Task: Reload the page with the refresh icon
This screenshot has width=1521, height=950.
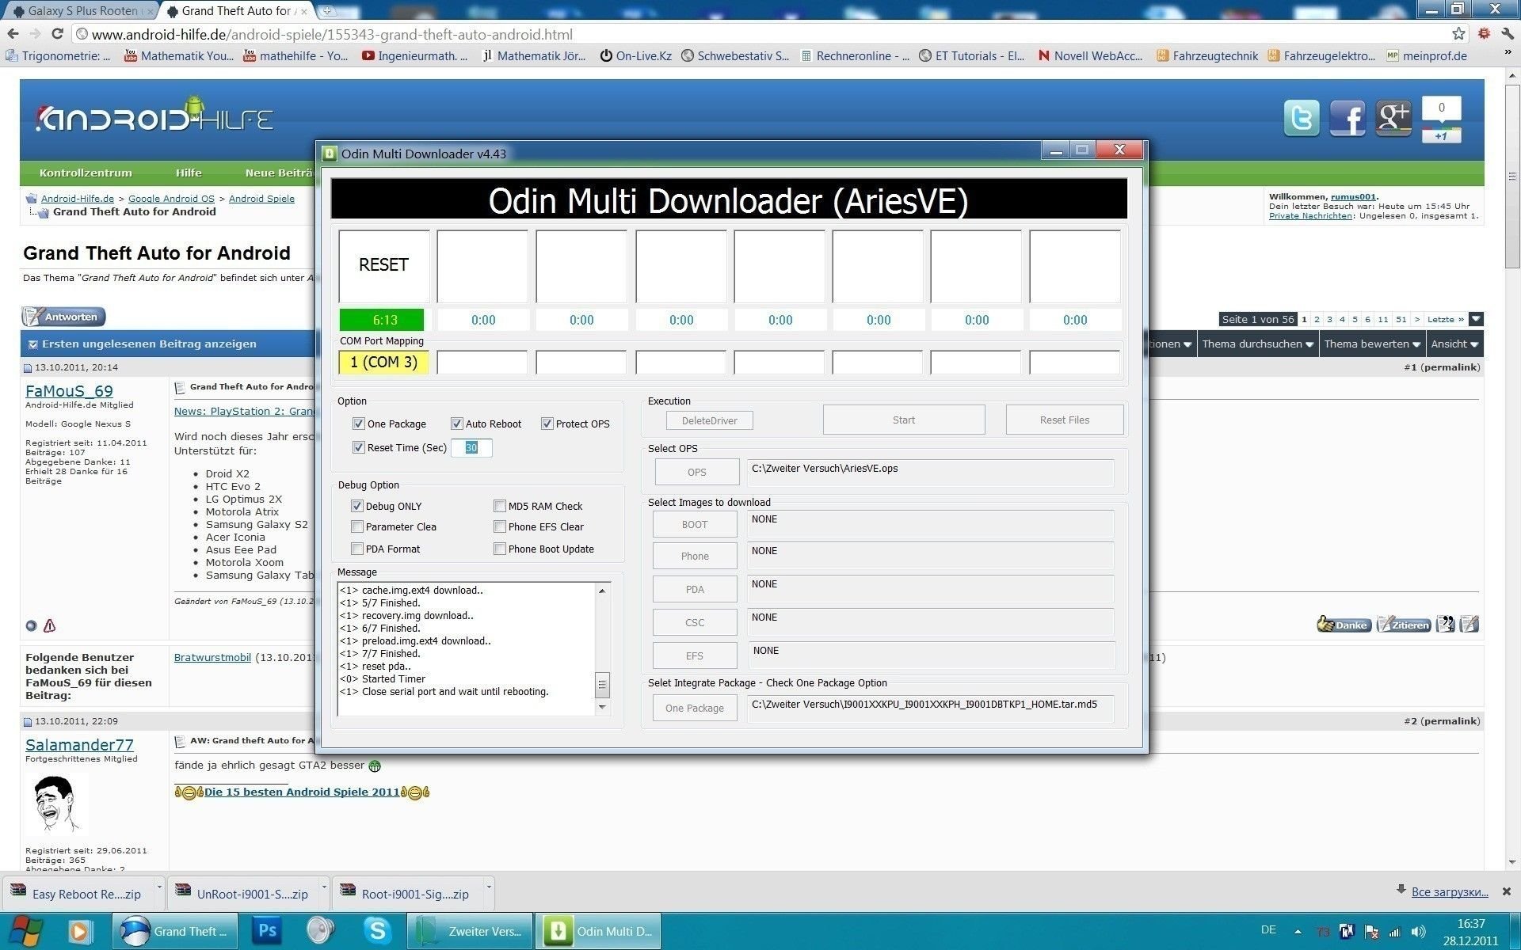Action: [57, 34]
